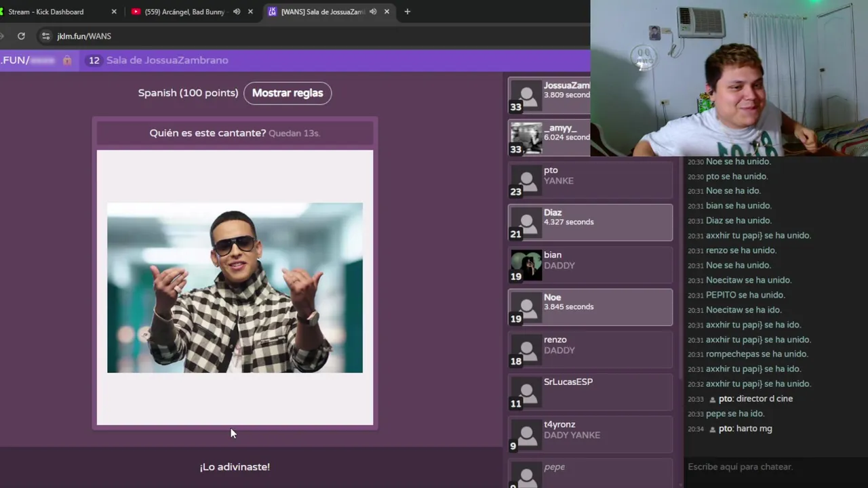Close the YouTube Arcángel tab

pyautogui.click(x=250, y=12)
